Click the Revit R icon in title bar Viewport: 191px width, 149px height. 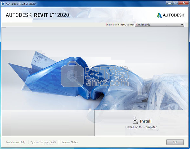pyautogui.click(x=3, y=4)
